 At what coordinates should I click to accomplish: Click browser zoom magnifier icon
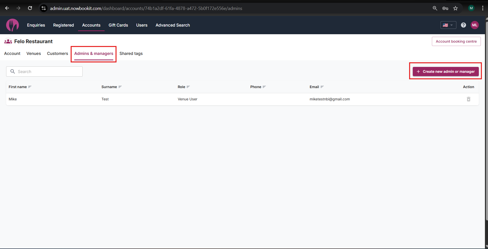pyautogui.click(x=435, y=8)
